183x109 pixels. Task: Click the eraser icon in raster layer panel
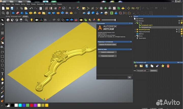(x=157, y=66)
